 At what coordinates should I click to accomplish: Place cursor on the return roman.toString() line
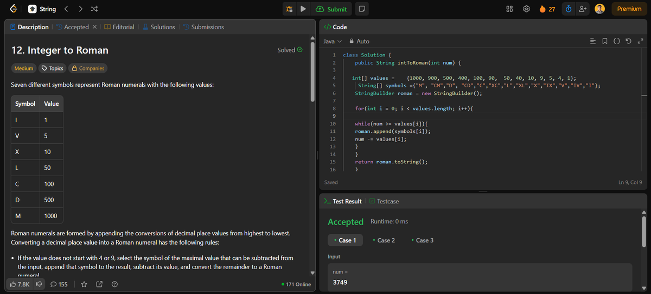click(x=391, y=162)
